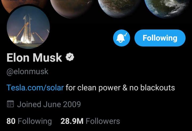The image size is (192, 131).
Task: Toggle the notification bell for Elon Musk
Action: 122,38
